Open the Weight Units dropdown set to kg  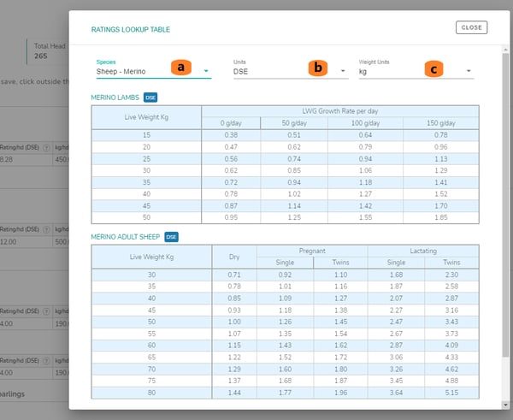[416, 72]
